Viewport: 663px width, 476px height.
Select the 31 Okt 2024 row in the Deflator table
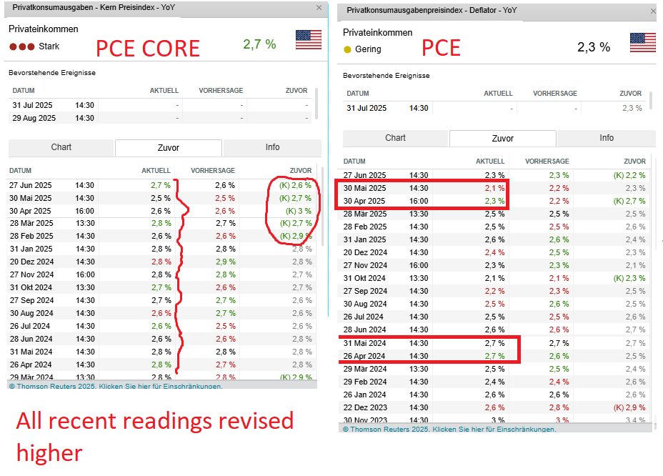pyautogui.click(x=494, y=278)
